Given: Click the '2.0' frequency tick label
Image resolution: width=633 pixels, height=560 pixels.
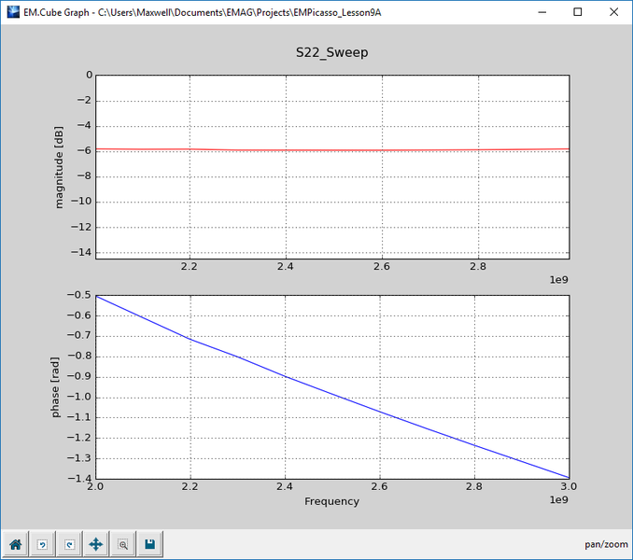Looking at the screenshot, I should 95,486.
